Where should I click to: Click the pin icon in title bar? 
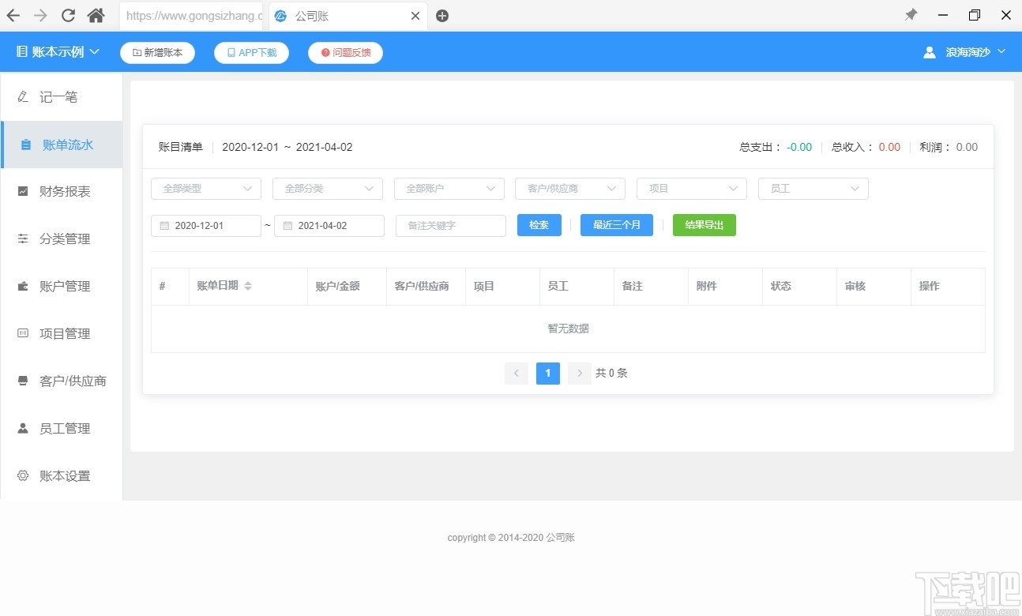coord(911,15)
